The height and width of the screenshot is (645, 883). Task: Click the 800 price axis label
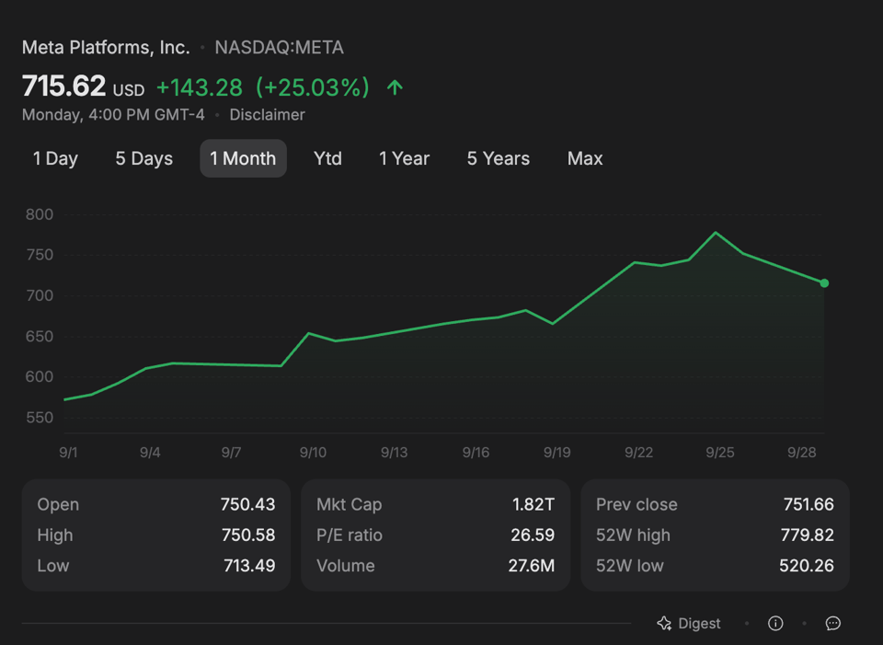point(40,214)
